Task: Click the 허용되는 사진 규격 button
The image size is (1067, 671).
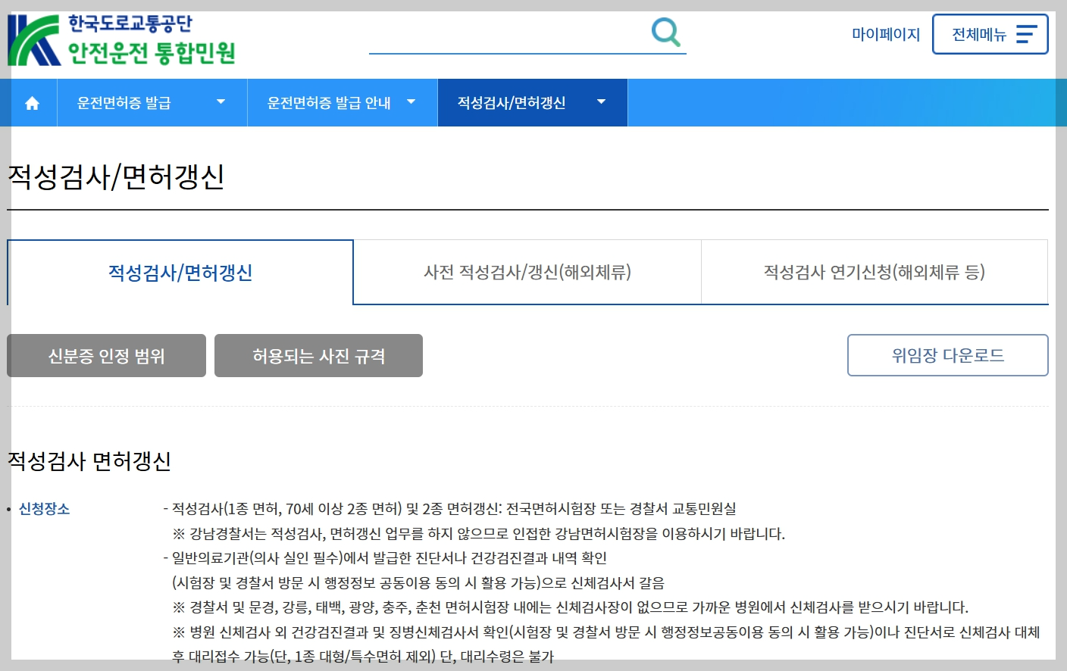Action: click(x=318, y=355)
